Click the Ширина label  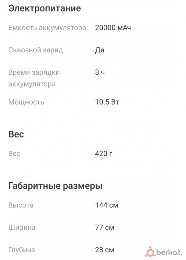coord(22,227)
